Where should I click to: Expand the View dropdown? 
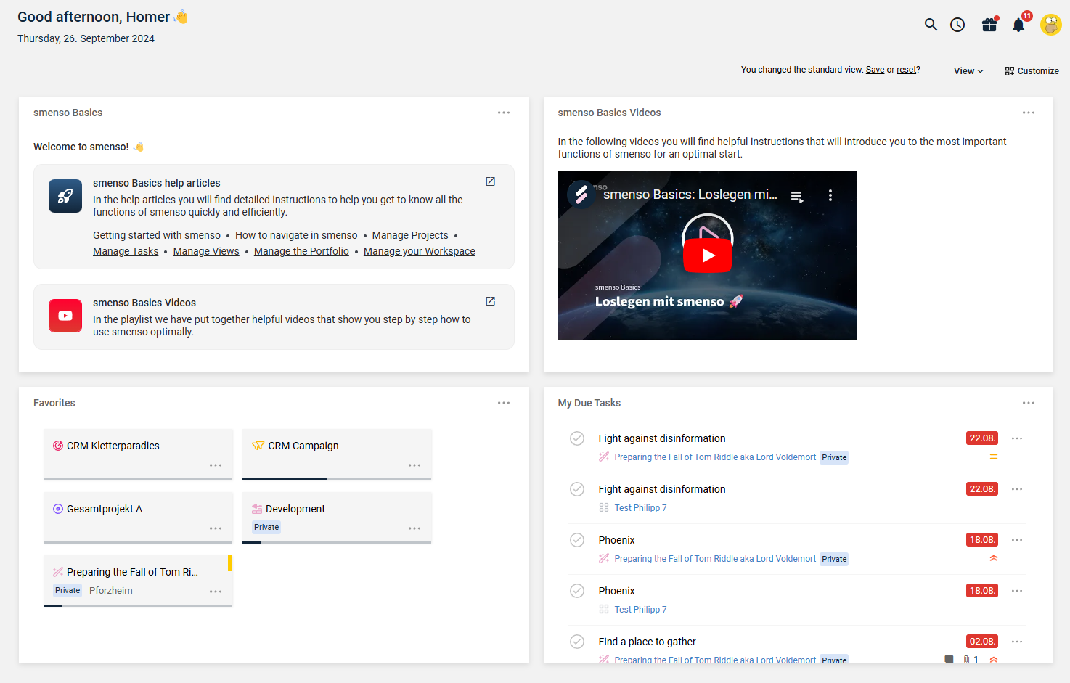pos(968,71)
